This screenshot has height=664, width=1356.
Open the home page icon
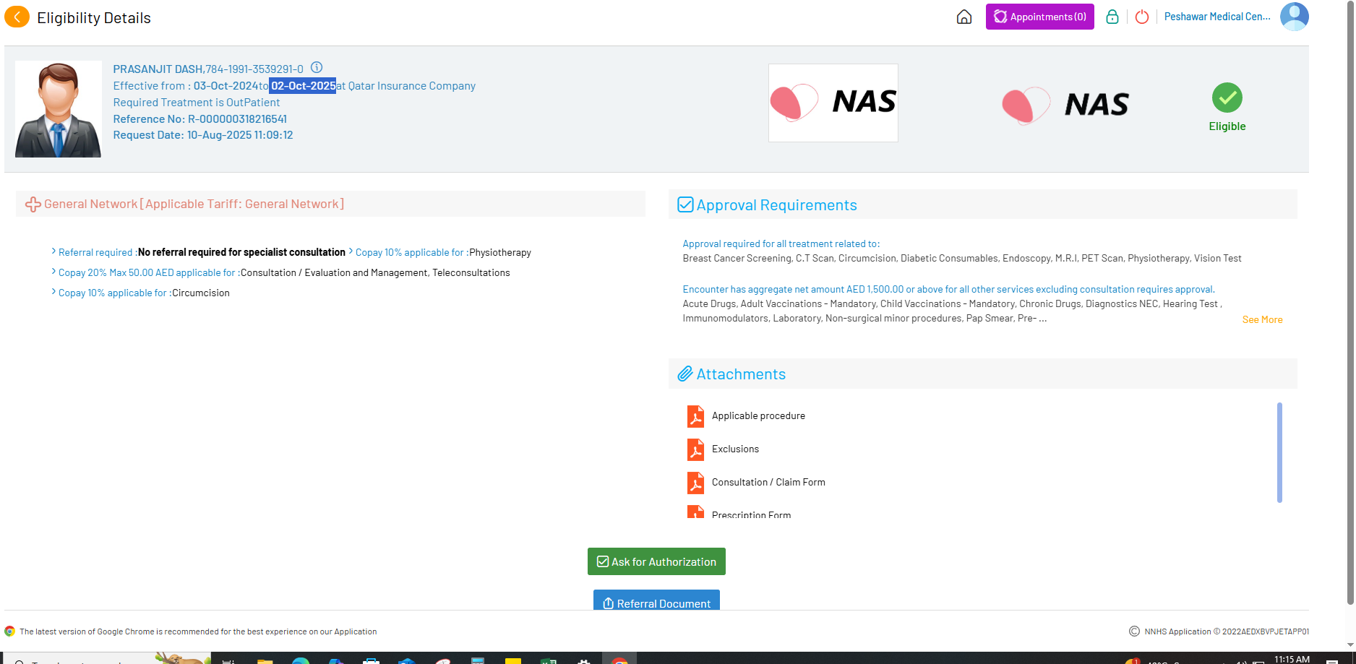(x=964, y=17)
